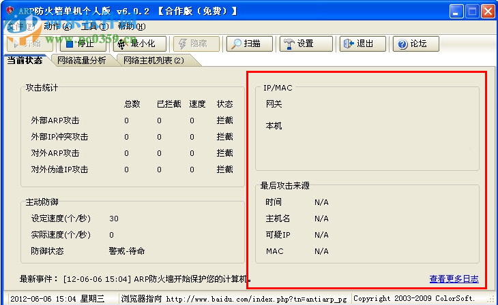
Task: Click the blue square stop icon
Action: [x=70, y=44]
